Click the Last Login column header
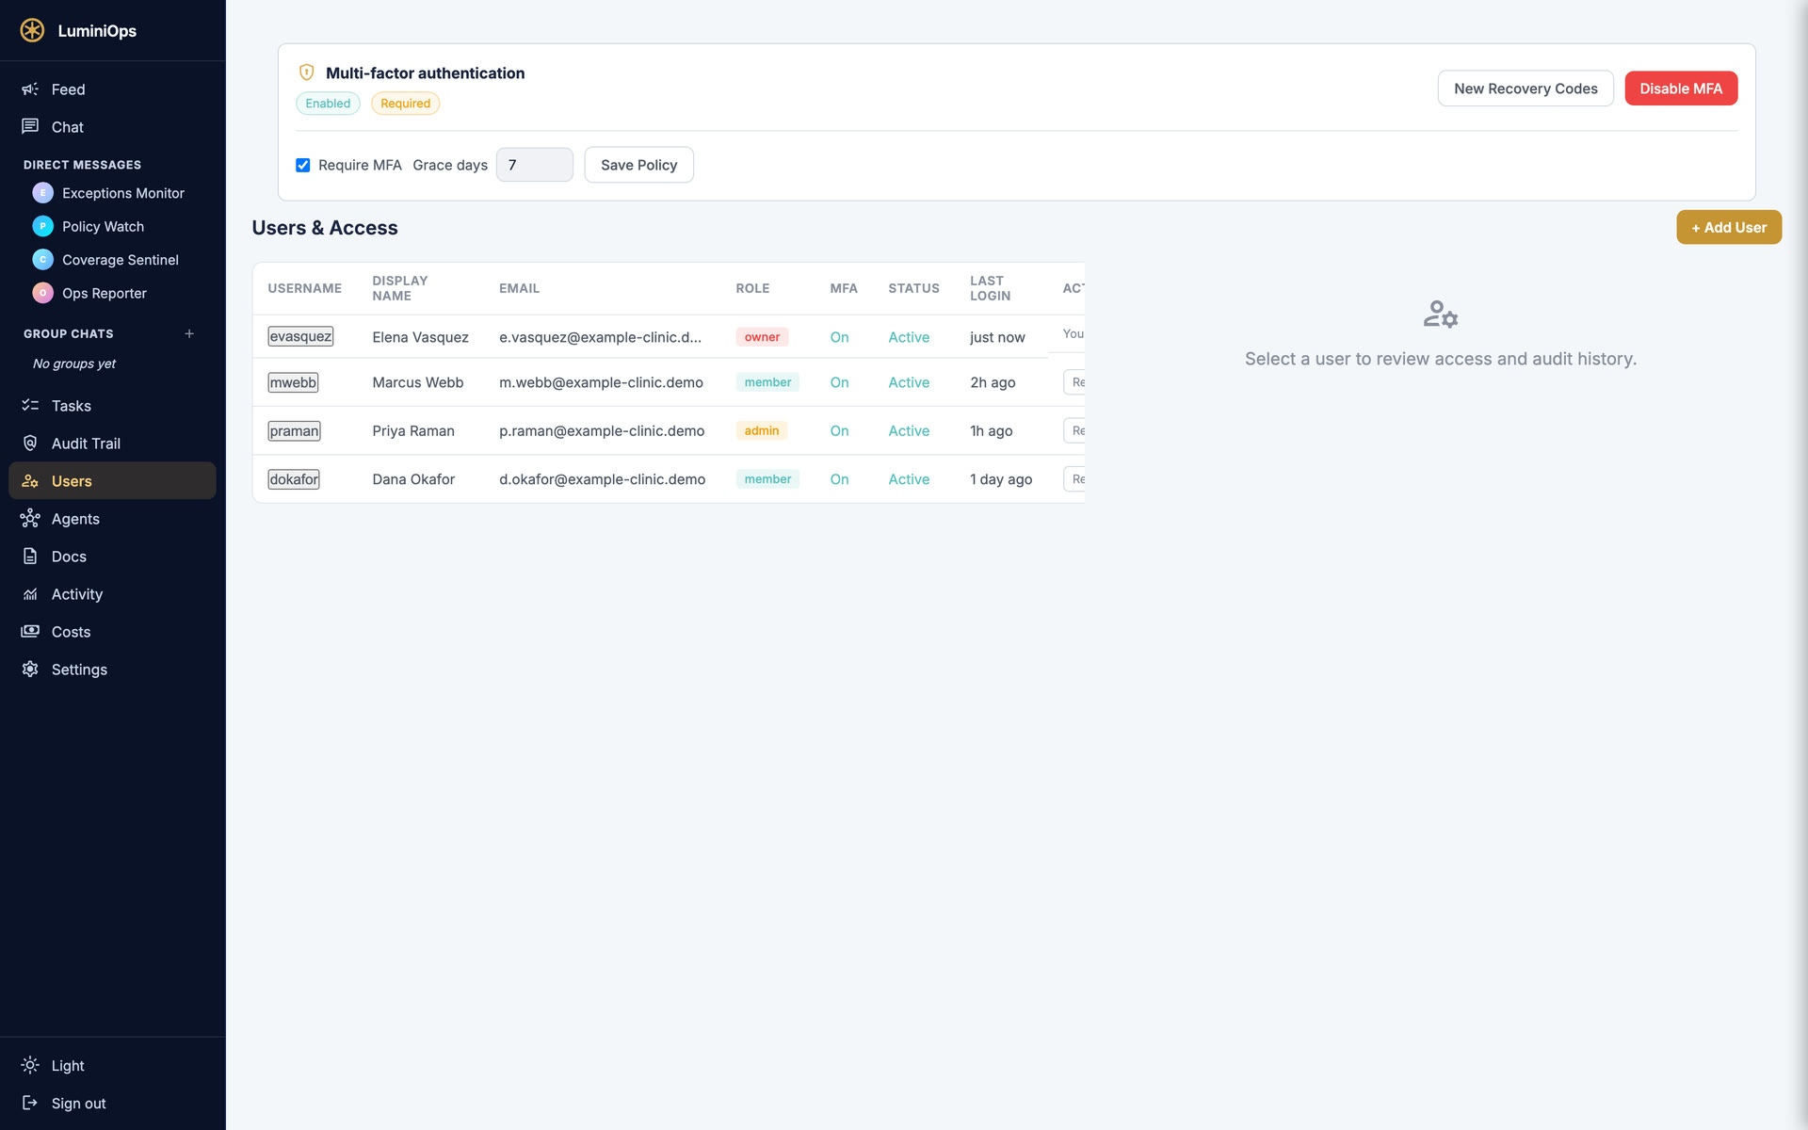 tap(990, 288)
